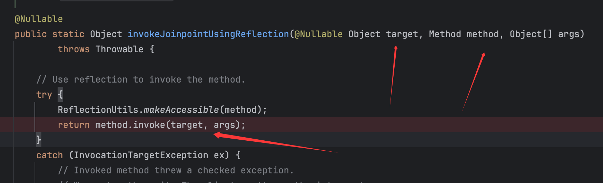The height and width of the screenshot is (183, 603).
Task: Click the try keyword
Action: pyautogui.click(x=44, y=95)
